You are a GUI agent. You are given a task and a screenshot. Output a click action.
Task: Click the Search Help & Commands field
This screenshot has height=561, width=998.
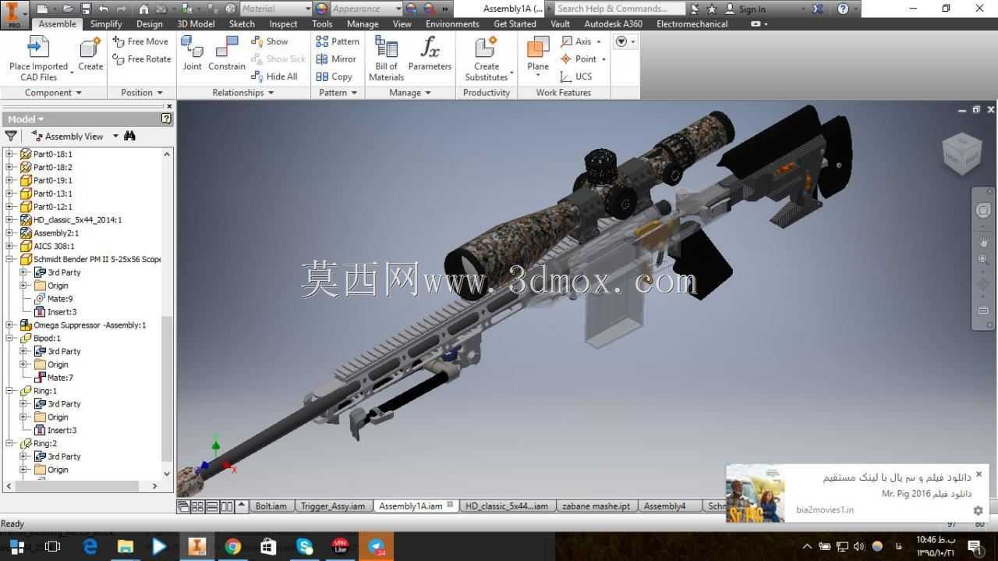(x=620, y=9)
